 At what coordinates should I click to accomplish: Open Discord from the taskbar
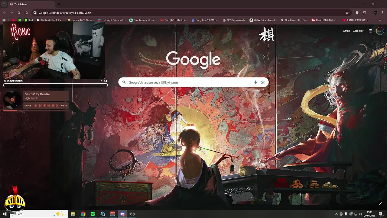122,214
